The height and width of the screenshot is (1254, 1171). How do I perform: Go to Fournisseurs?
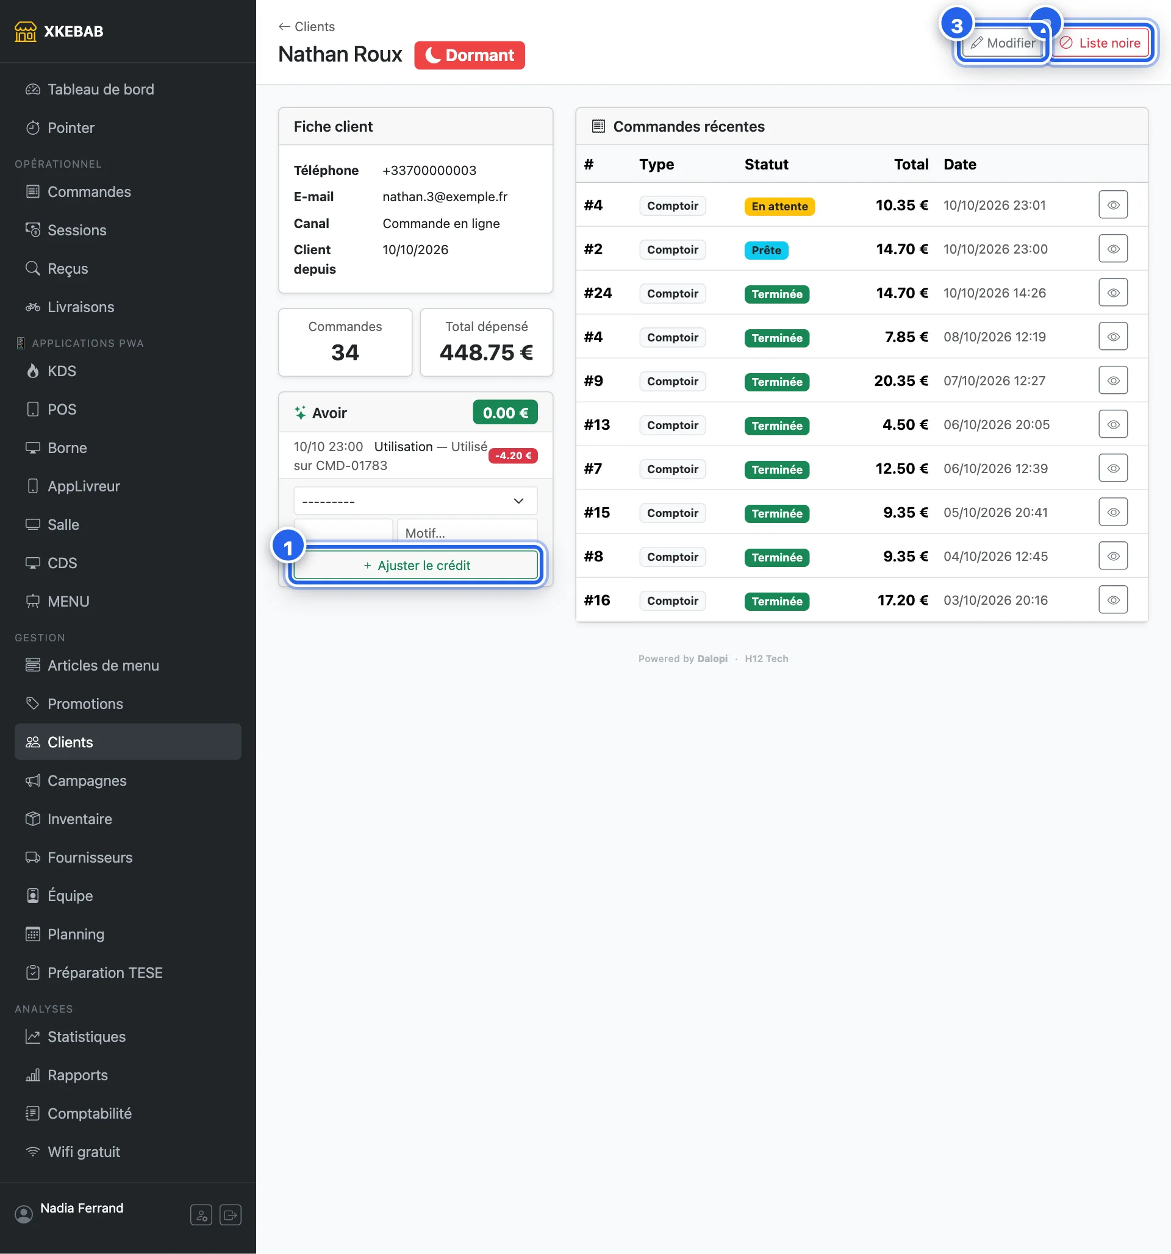[x=128, y=858]
